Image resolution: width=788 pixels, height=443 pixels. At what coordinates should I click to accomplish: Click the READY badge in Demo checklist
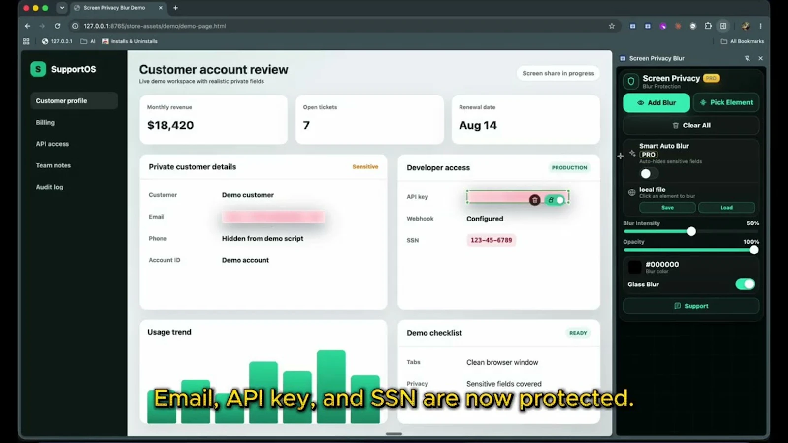(x=578, y=333)
